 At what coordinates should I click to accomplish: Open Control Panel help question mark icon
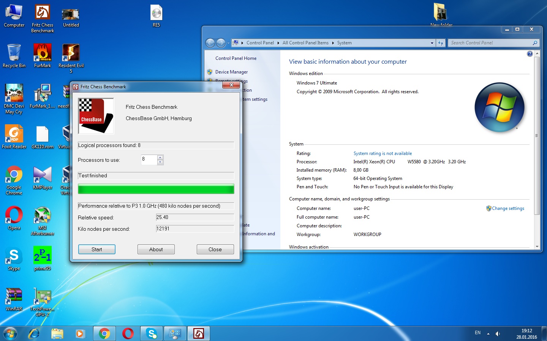[530, 54]
